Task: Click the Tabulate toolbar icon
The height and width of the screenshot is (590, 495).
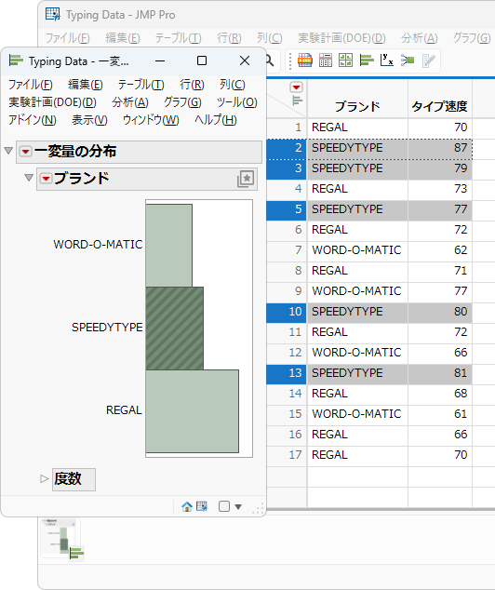Action: [326, 60]
